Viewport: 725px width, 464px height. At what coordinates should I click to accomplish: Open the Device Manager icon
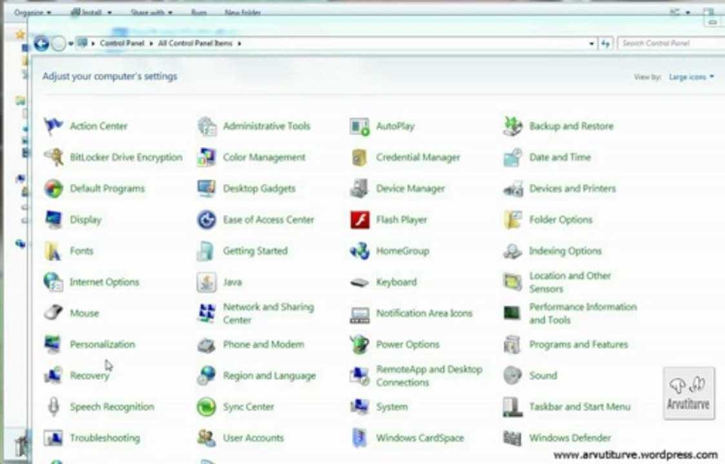pyautogui.click(x=360, y=188)
